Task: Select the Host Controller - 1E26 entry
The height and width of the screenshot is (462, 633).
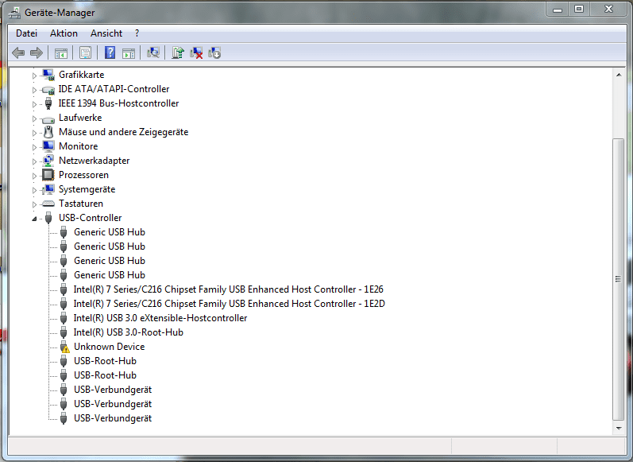Action: pyautogui.click(x=229, y=289)
